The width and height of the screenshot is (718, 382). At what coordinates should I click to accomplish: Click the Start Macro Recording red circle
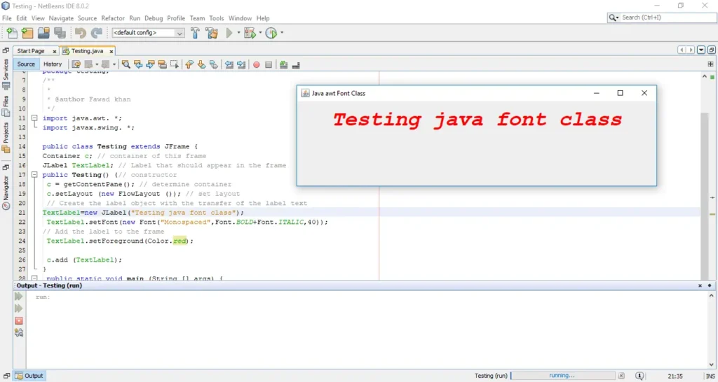point(257,64)
